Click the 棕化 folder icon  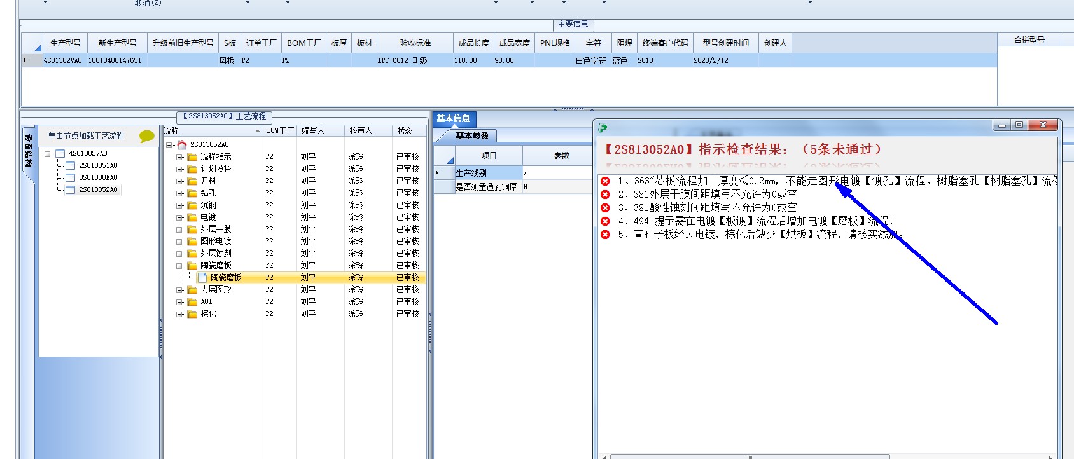pos(192,314)
